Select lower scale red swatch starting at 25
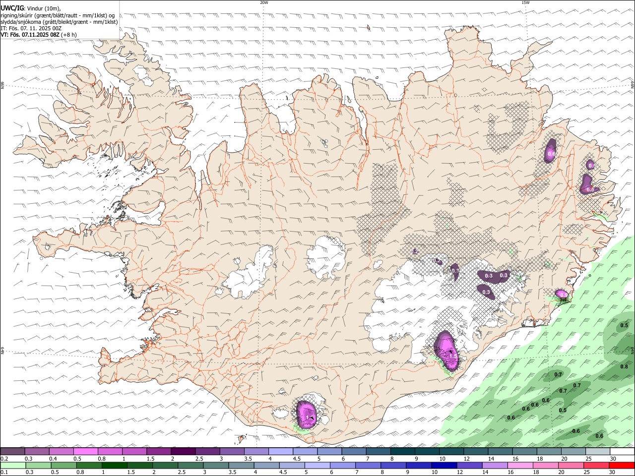The image size is (635, 476). [x=595, y=466]
